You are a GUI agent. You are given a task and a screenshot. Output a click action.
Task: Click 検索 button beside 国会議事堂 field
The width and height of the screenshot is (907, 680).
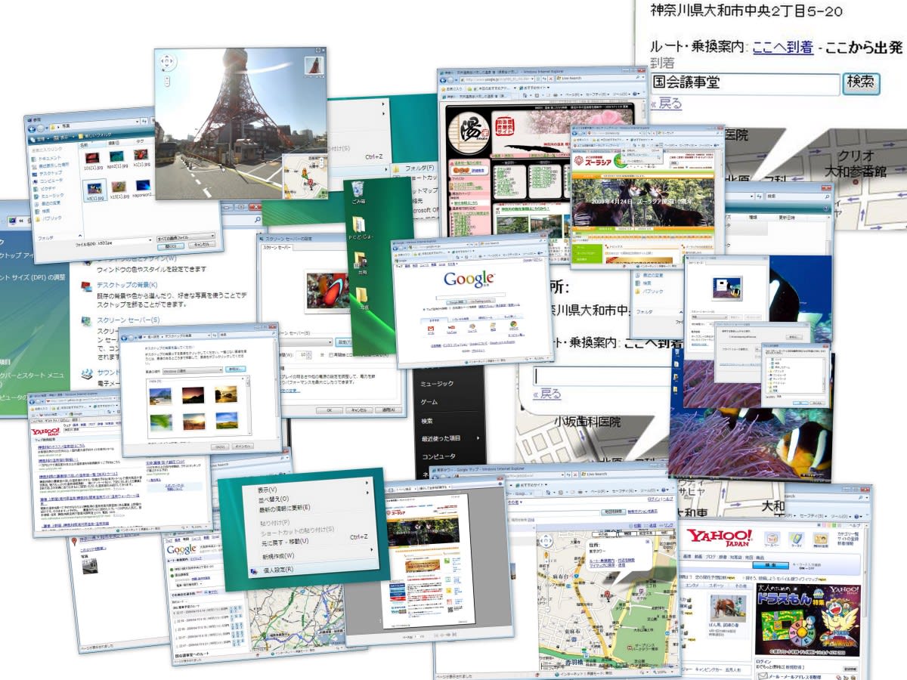click(862, 82)
